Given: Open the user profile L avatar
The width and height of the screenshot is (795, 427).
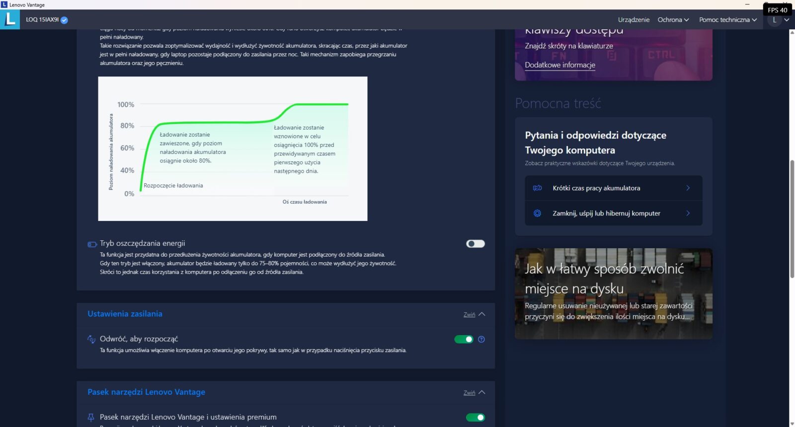Looking at the screenshot, I should [x=774, y=20].
